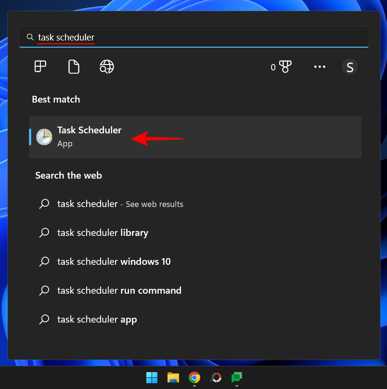The height and width of the screenshot is (389, 387).
Task: Open the rewards medal icon
Action: click(x=285, y=66)
